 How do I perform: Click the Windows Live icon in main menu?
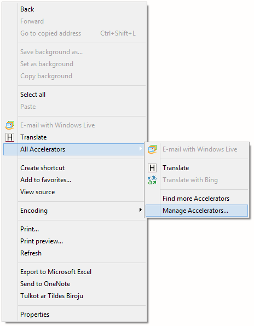10,125
